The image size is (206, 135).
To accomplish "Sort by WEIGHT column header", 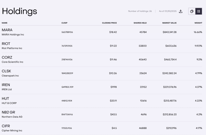I will (x=198, y=23).
